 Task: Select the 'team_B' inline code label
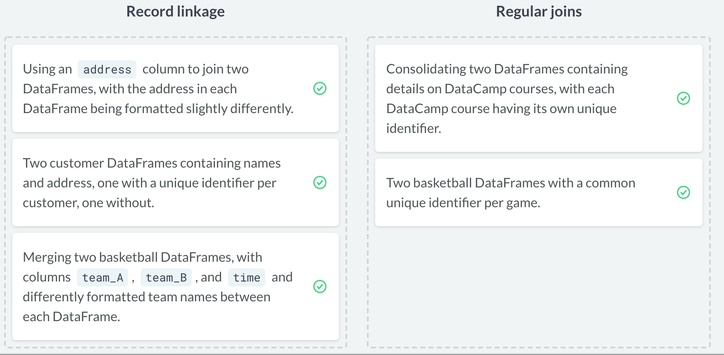(166, 277)
